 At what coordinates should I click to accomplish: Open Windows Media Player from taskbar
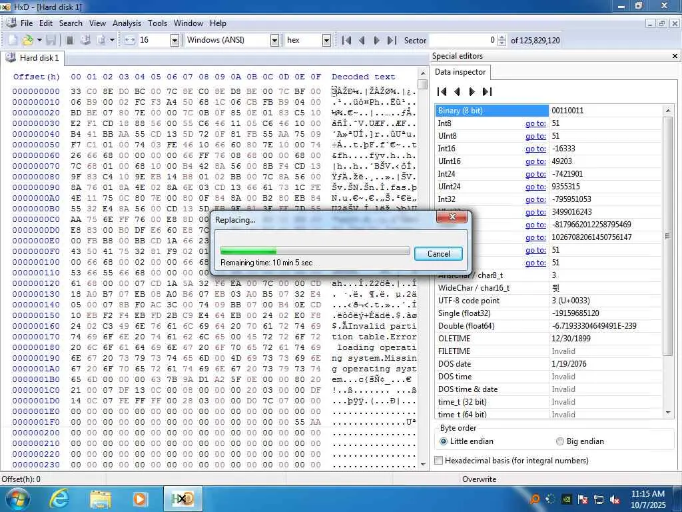point(141,499)
